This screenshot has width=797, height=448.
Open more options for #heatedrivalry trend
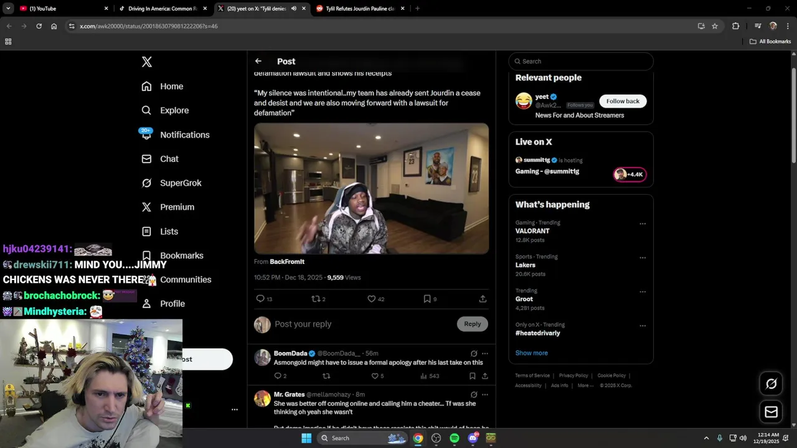643,325
